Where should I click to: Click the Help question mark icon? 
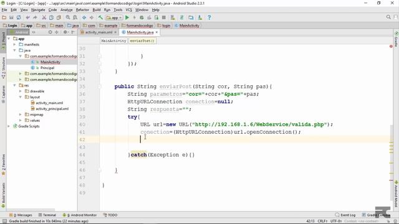pos(209,17)
